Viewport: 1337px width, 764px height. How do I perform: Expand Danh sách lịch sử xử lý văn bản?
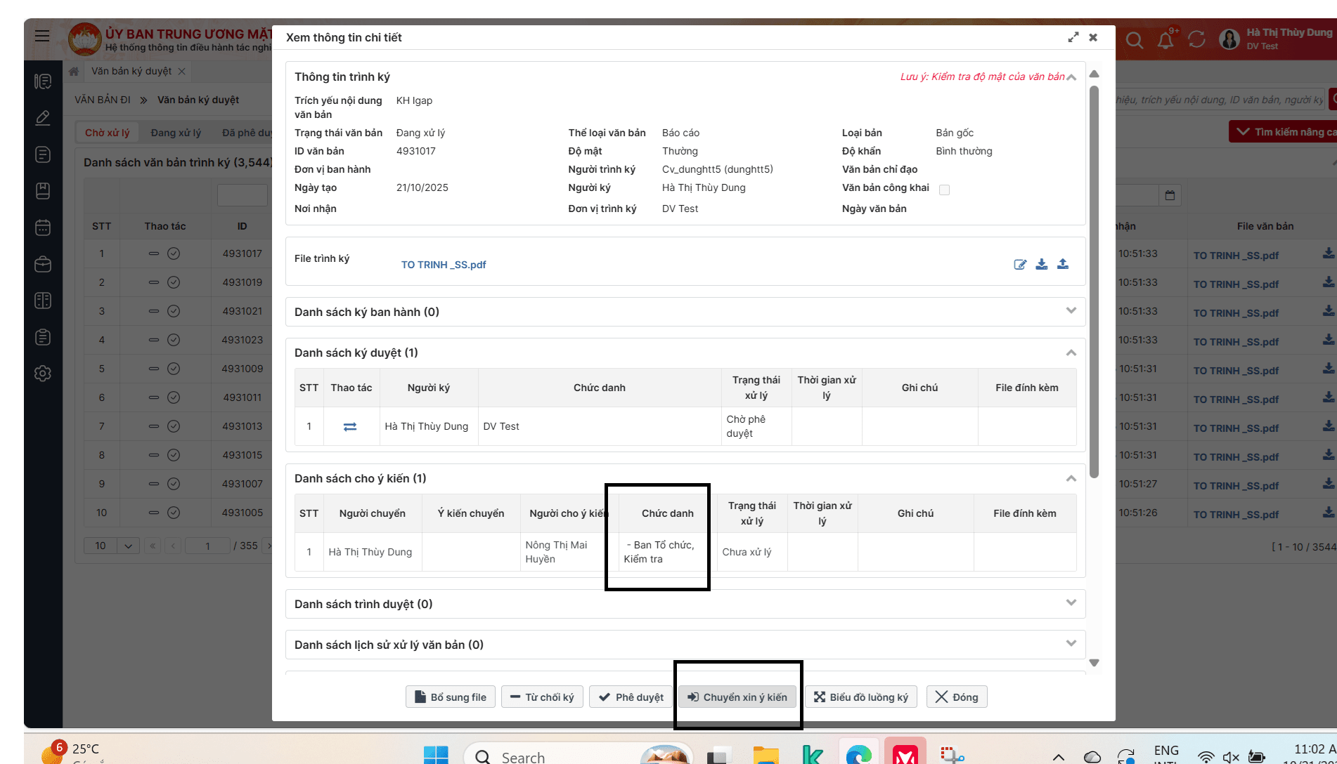pos(1071,644)
